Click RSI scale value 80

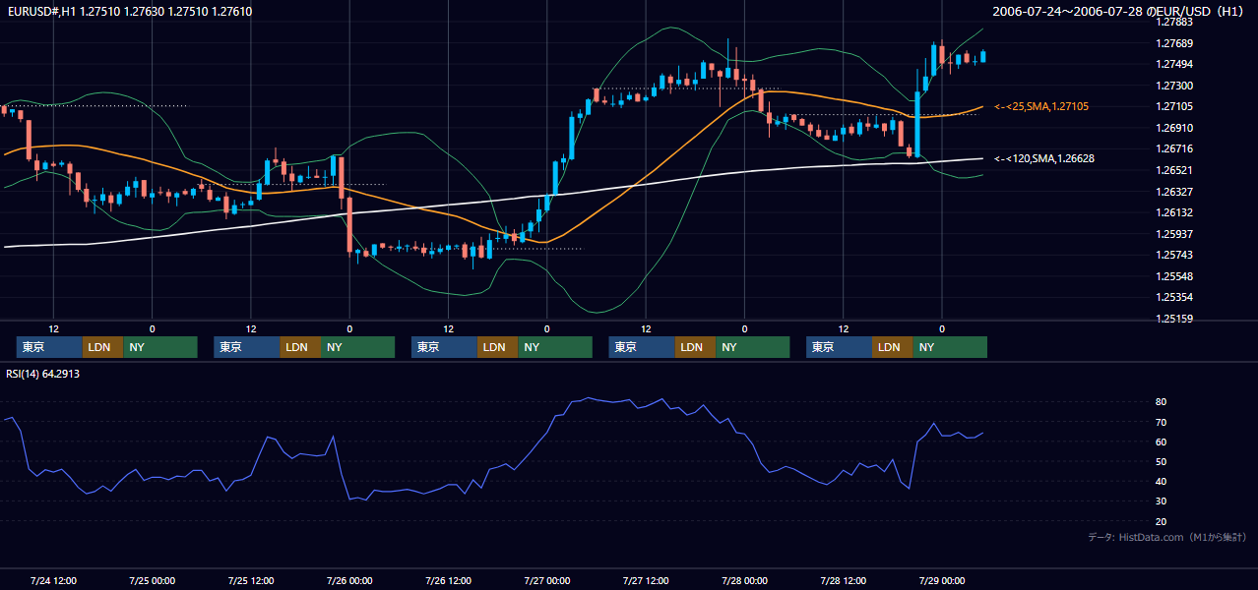1162,402
